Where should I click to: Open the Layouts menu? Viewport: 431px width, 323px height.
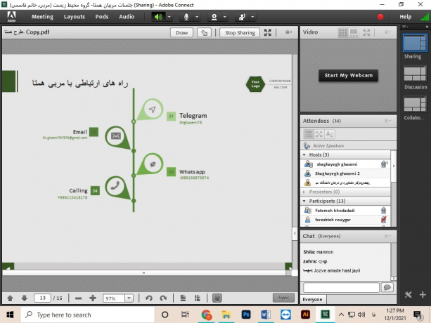click(x=75, y=17)
